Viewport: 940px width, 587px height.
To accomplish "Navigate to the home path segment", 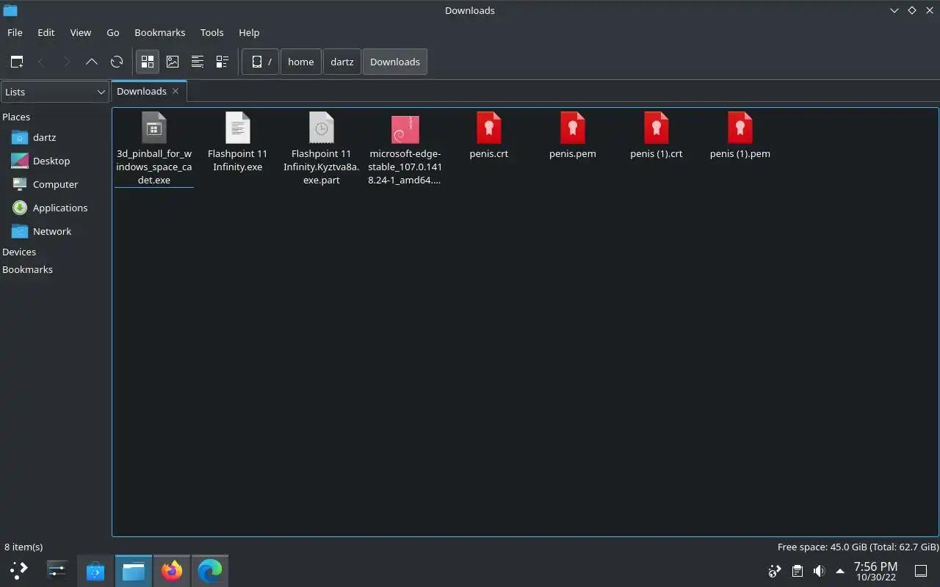I will (301, 62).
